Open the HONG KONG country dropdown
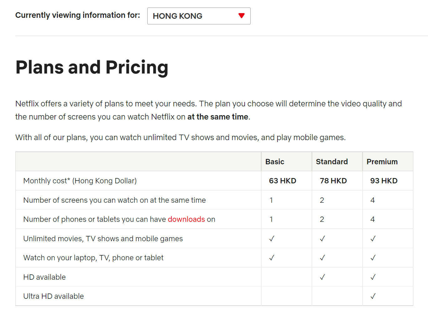The height and width of the screenshot is (321, 428). (198, 16)
